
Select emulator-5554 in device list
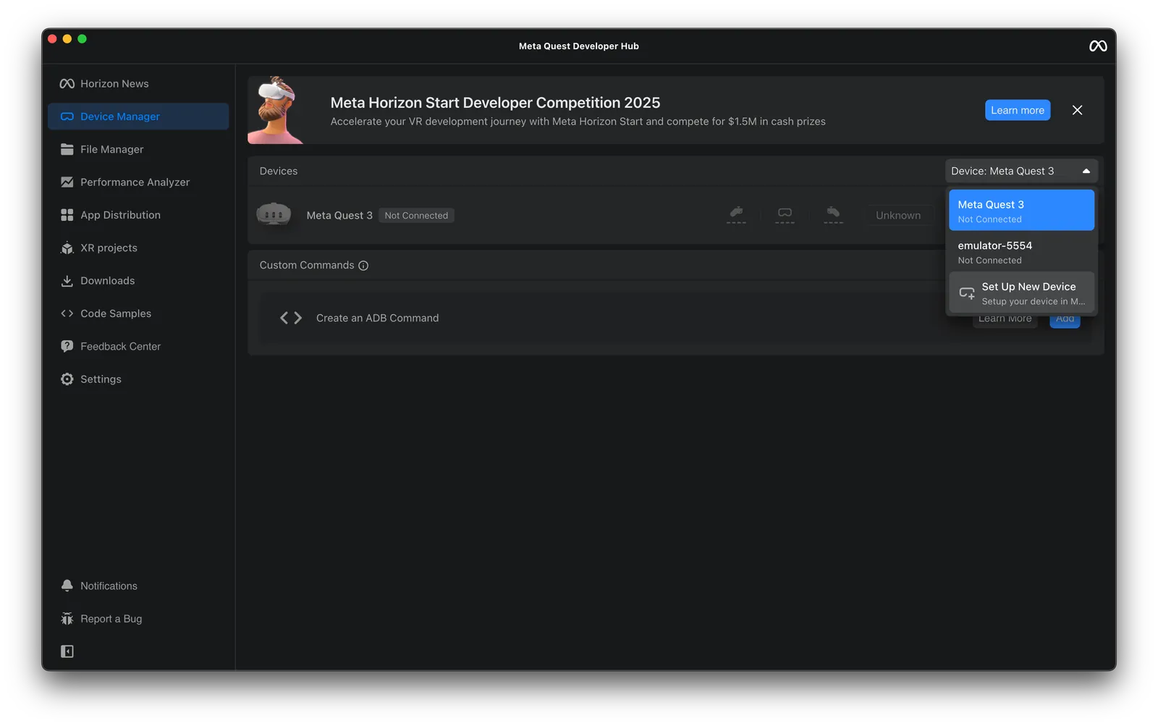1021,252
